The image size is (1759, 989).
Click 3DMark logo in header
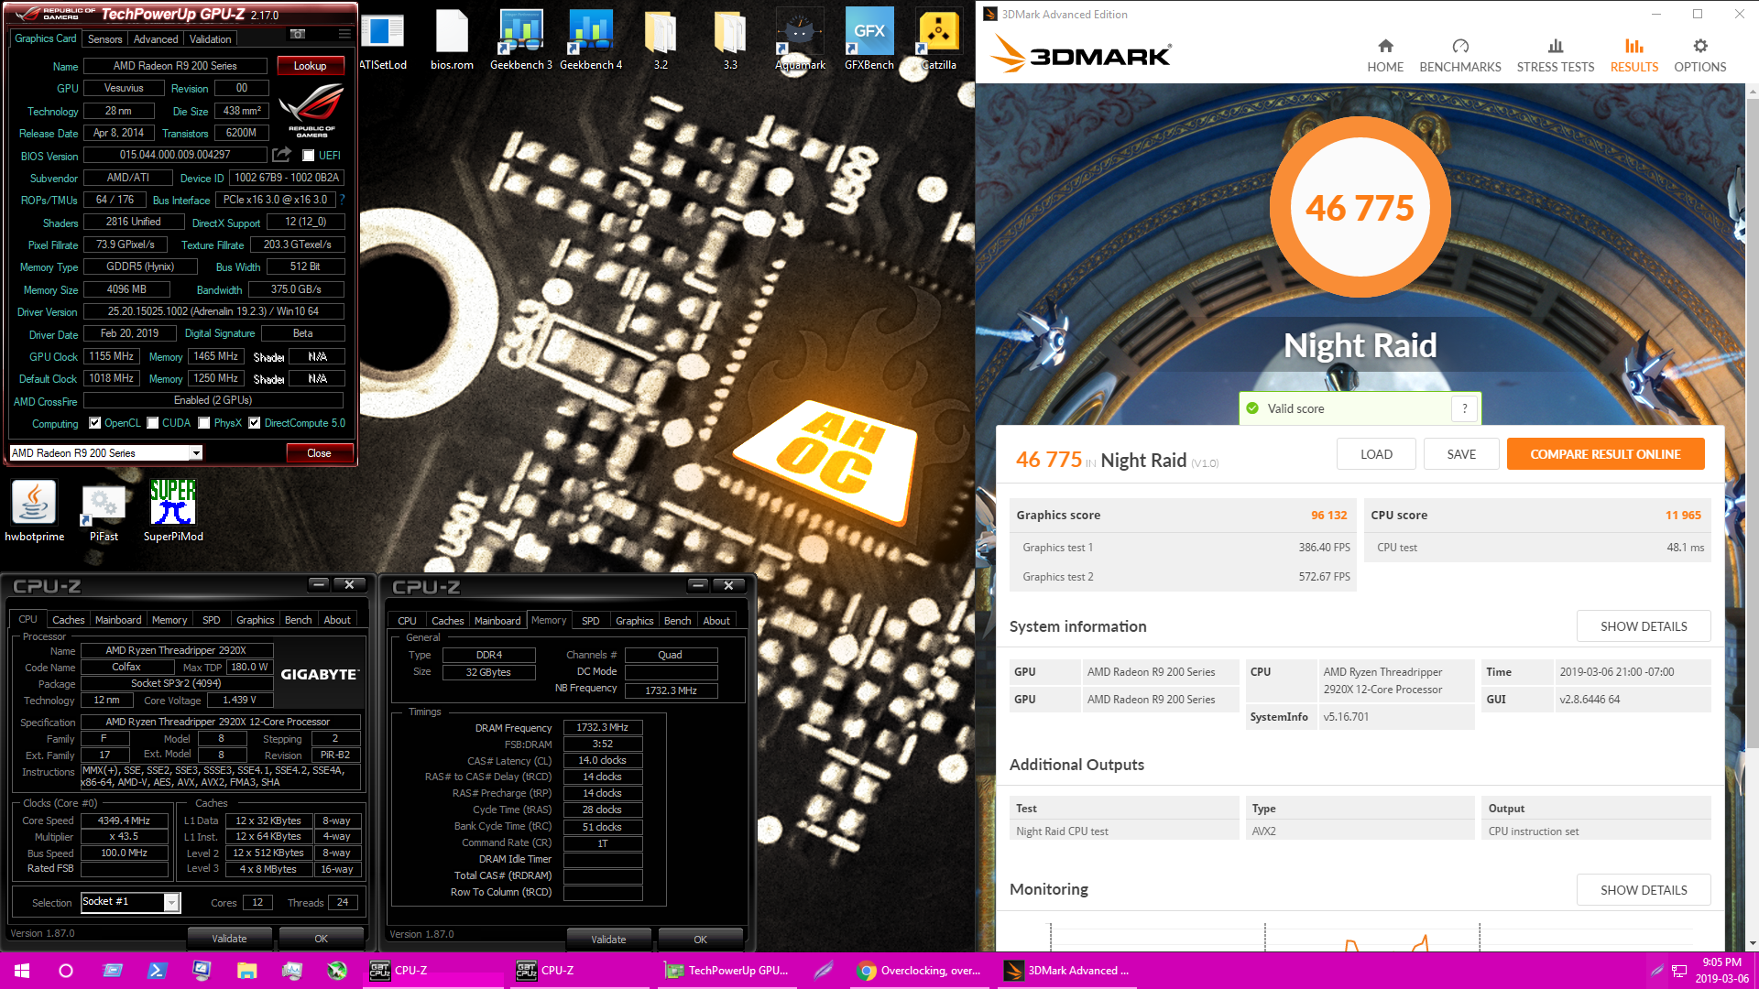[1081, 55]
